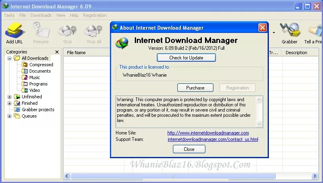Click the Unfinished folder icon
323x183 pixels.
(x=17, y=97)
